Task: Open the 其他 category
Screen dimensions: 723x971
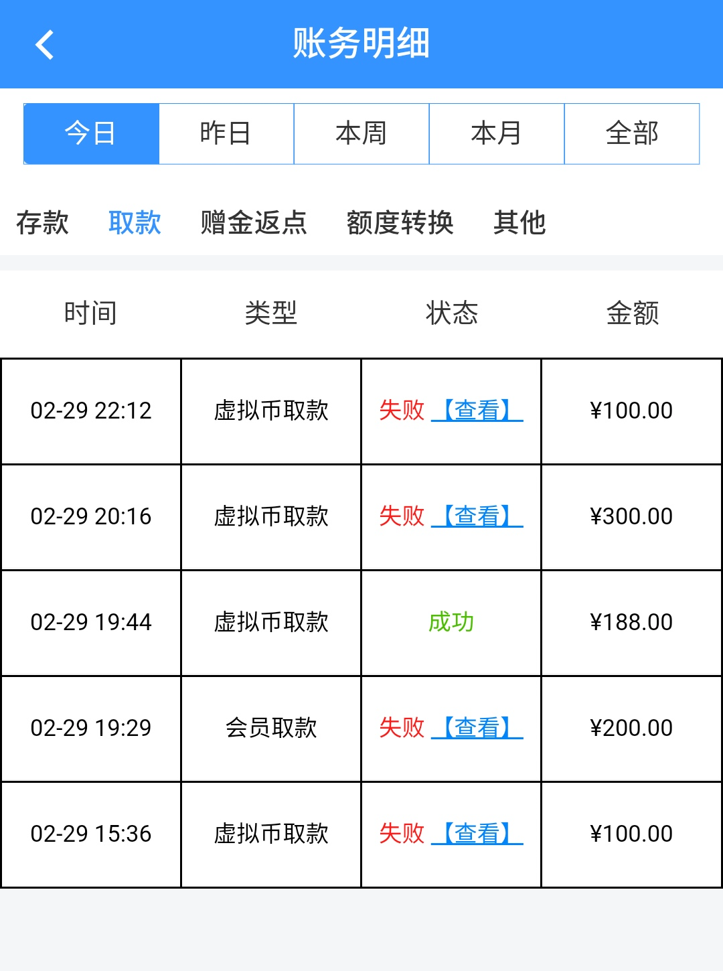Action: (x=519, y=223)
